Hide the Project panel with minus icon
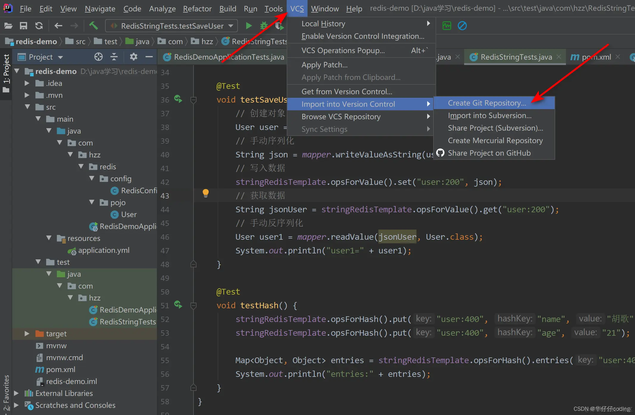 [149, 57]
